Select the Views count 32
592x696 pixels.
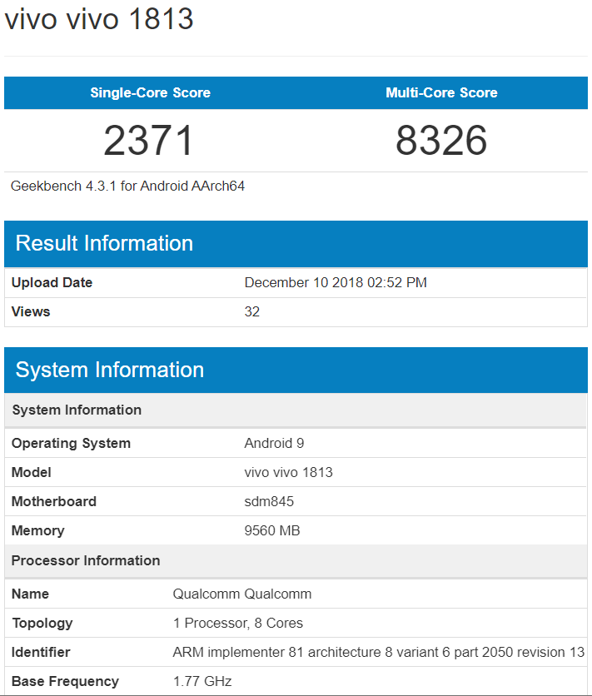[252, 311]
